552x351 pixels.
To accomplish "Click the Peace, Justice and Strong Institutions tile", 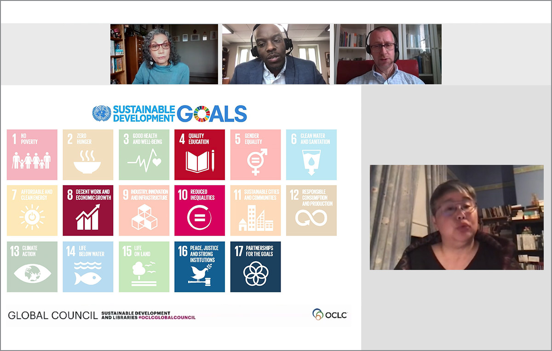I will (200, 267).
